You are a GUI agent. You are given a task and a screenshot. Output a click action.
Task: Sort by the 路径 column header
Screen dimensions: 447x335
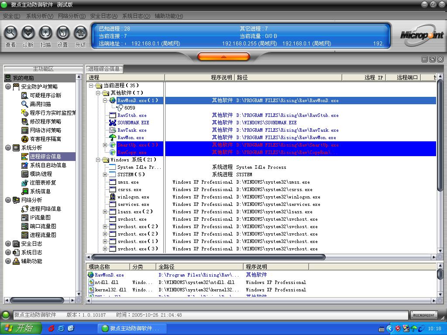[x=288, y=78]
